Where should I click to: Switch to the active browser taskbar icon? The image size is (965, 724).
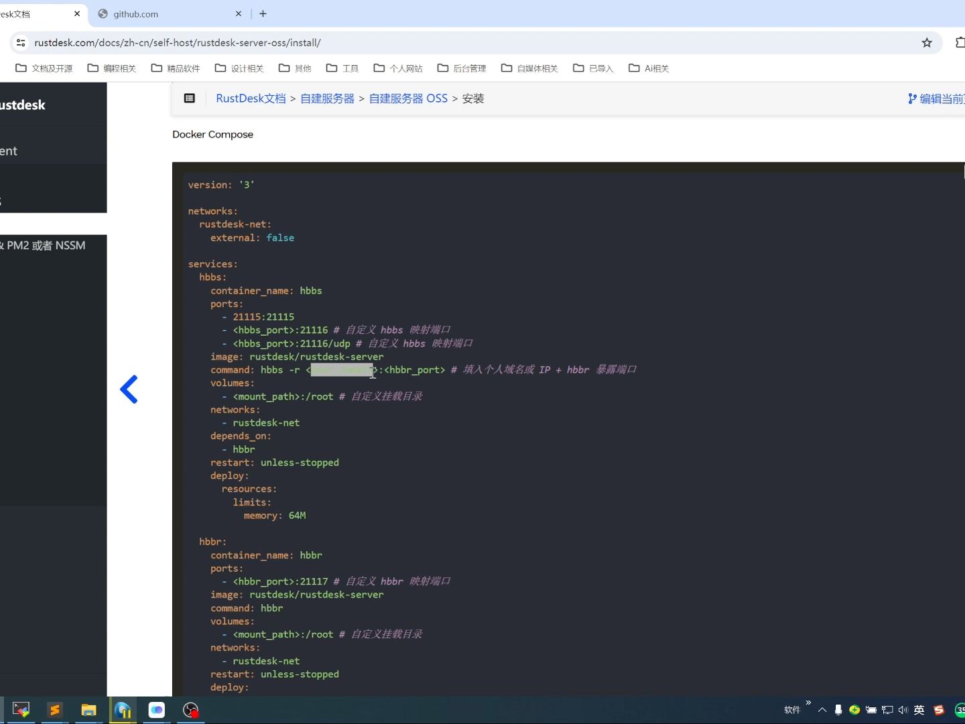click(123, 710)
